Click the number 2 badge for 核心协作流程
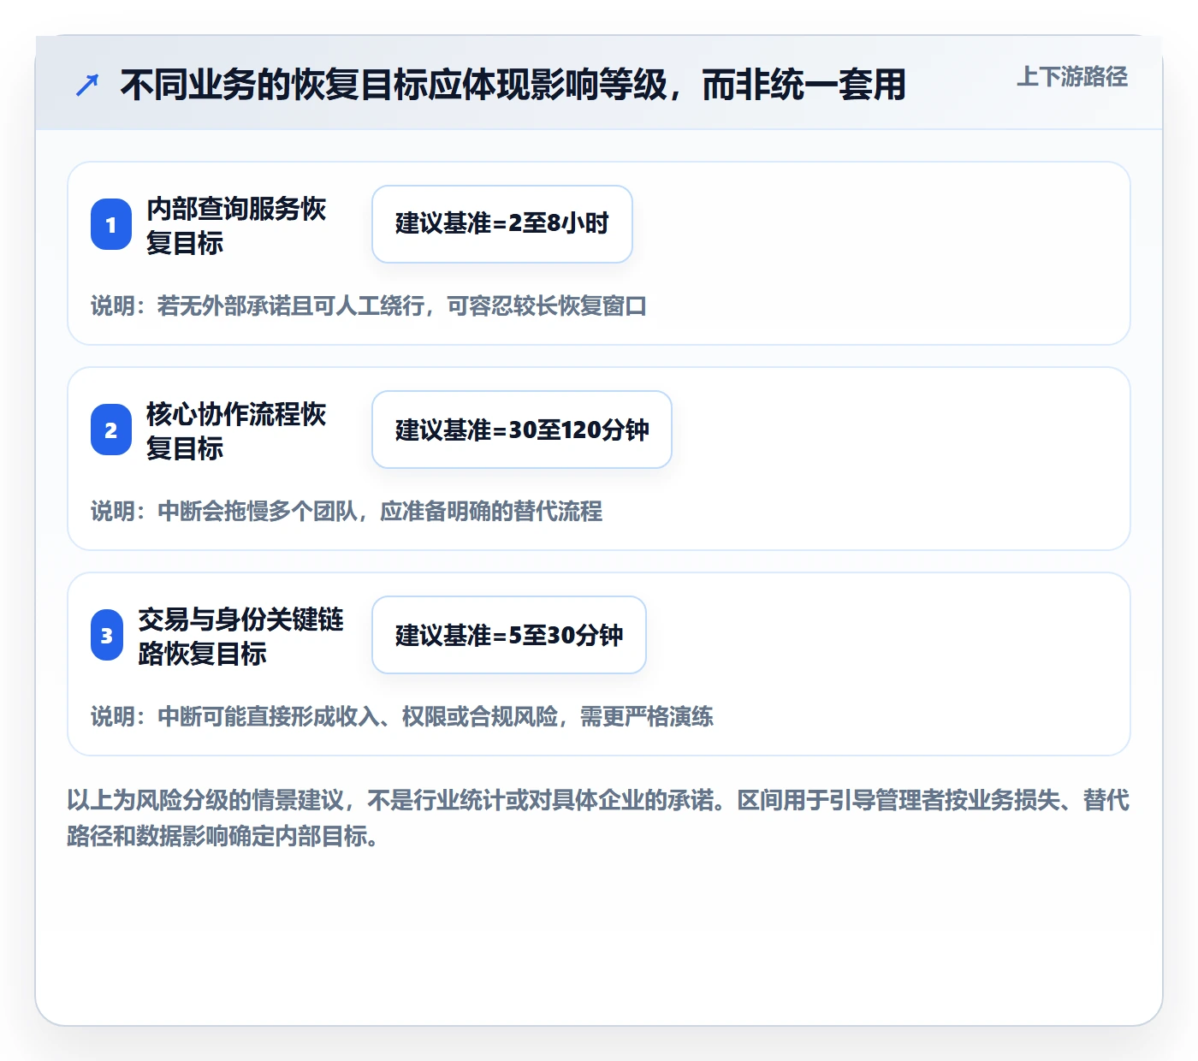The image size is (1198, 1061). point(111,430)
